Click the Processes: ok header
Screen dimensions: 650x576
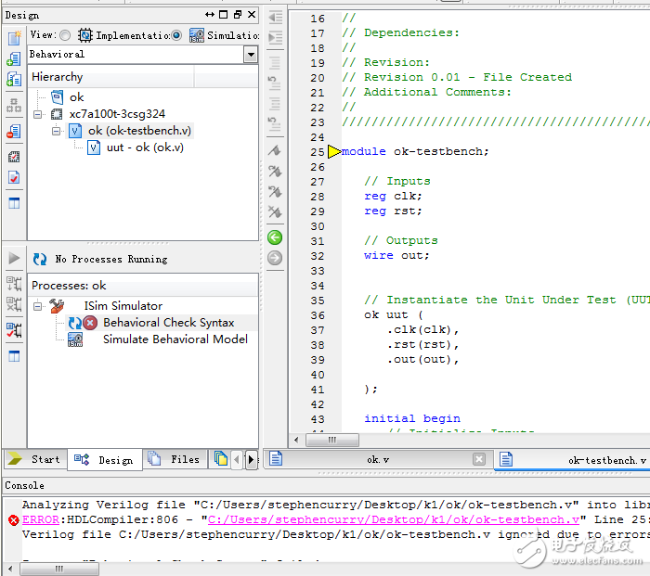pyautogui.click(x=143, y=286)
